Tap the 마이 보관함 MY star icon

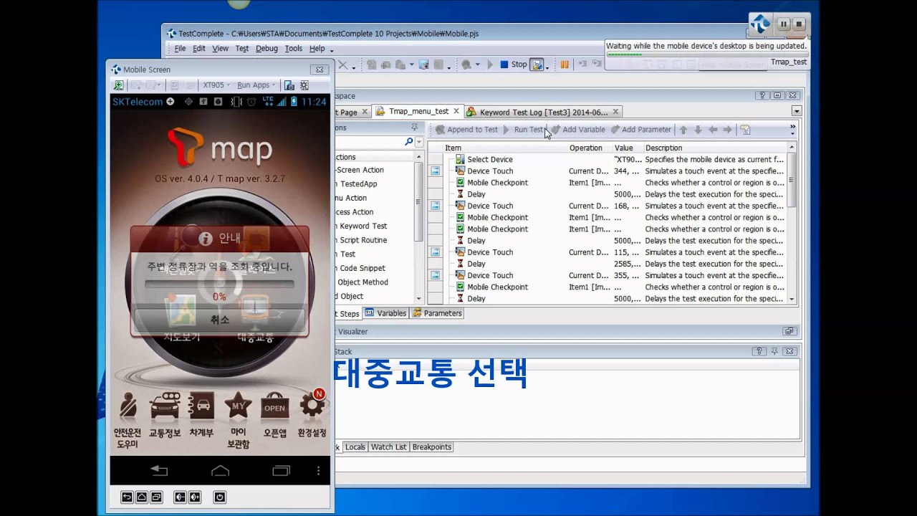[238, 406]
